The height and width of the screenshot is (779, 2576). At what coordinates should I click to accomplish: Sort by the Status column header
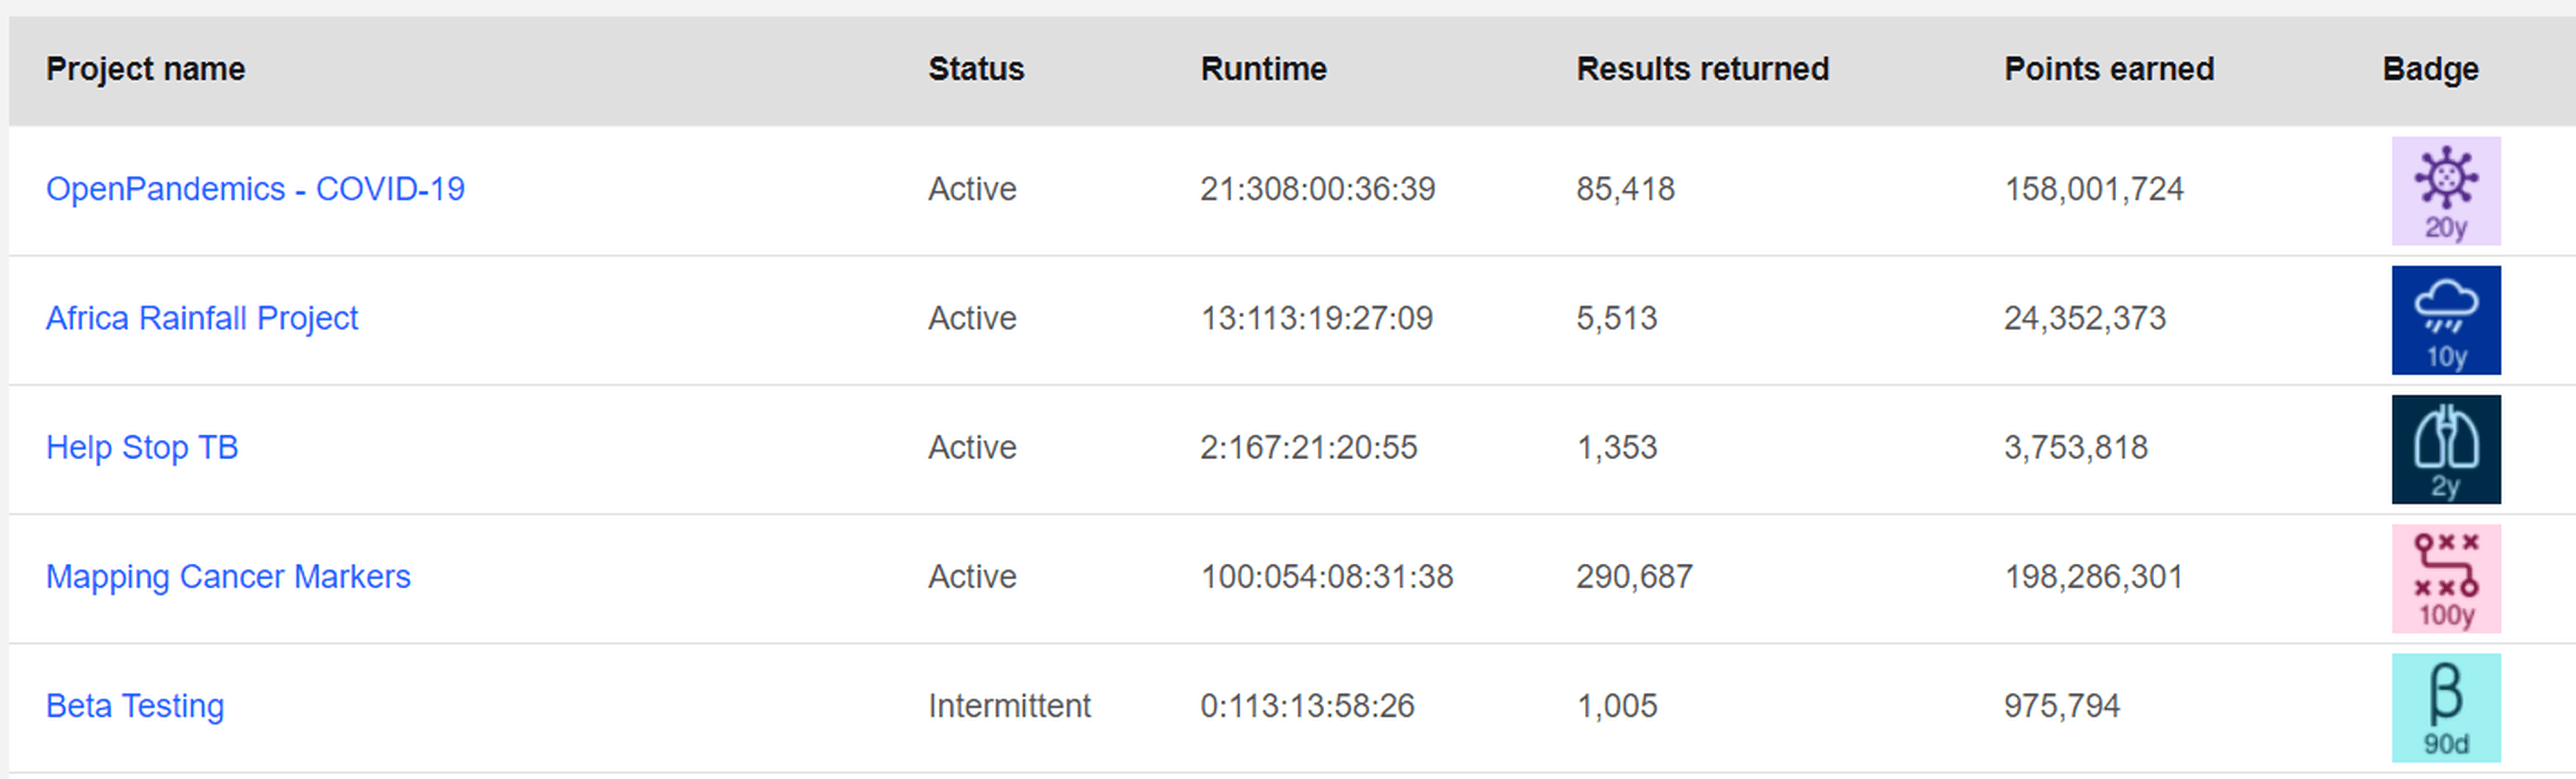pos(976,69)
